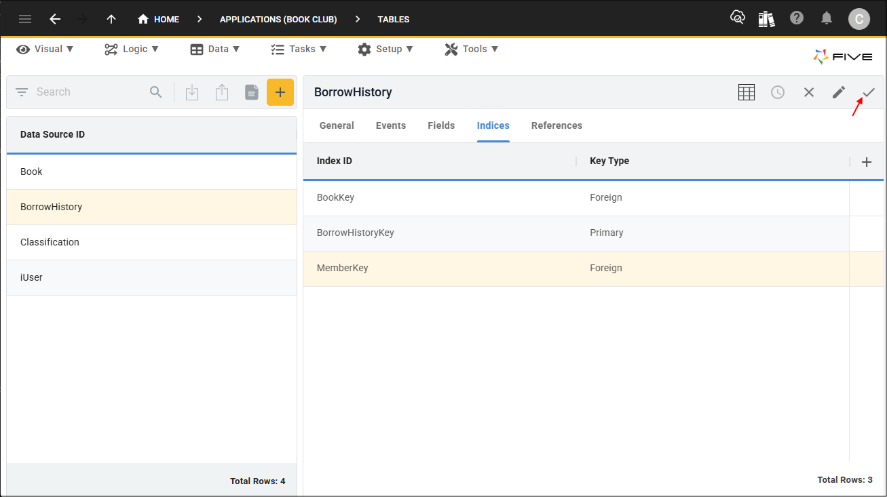The image size is (887, 497).
Task: Add a new index with the plus icon
Action: coord(867,162)
